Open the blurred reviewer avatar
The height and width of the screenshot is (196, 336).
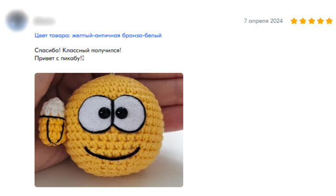tap(17, 21)
